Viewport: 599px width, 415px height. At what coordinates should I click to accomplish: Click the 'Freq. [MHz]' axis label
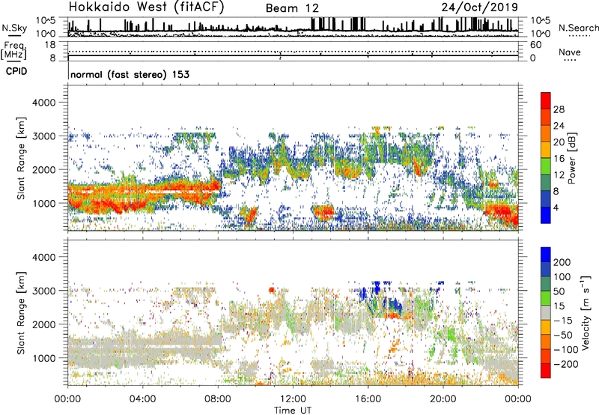tap(13, 50)
